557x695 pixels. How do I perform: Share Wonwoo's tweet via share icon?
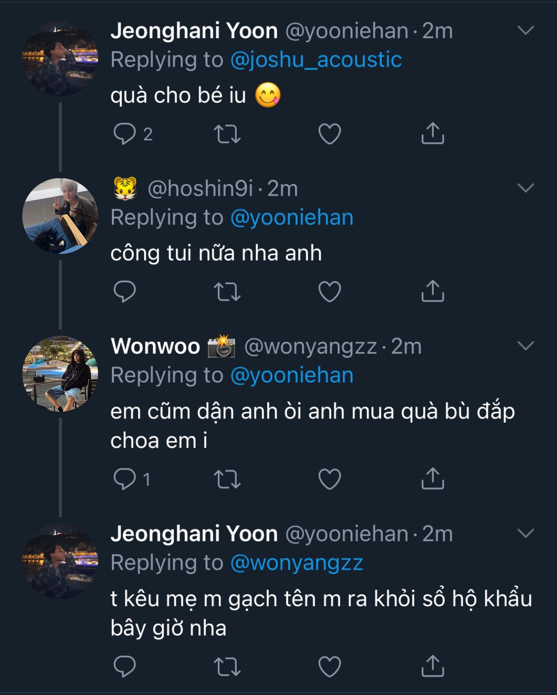(x=432, y=479)
